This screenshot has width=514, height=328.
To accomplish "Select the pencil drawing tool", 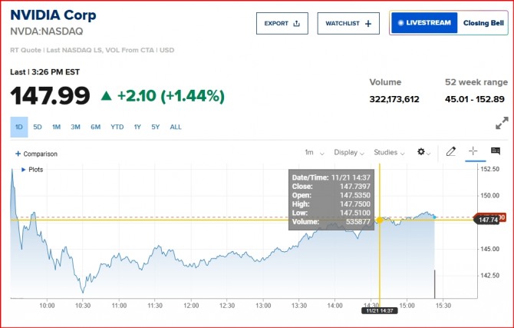I will (x=451, y=152).
